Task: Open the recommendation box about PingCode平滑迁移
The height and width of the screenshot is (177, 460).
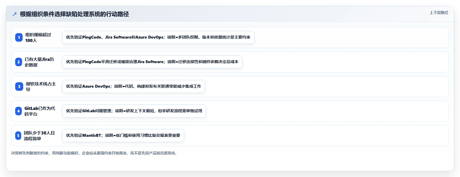Action: pos(152,62)
